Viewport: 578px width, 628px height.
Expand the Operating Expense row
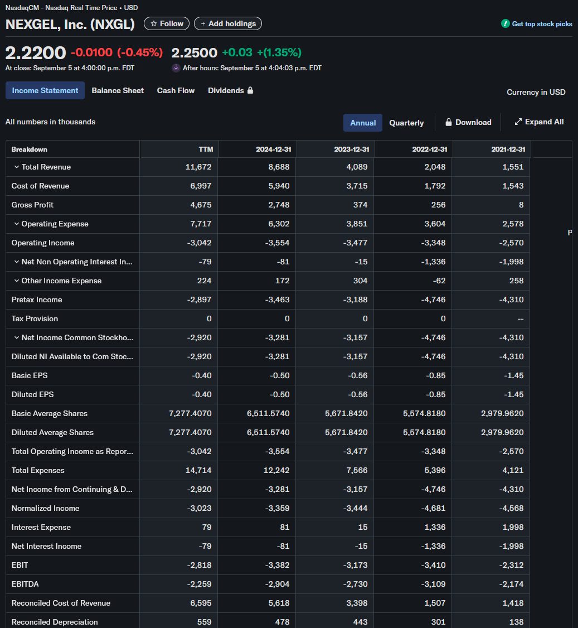pos(17,224)
